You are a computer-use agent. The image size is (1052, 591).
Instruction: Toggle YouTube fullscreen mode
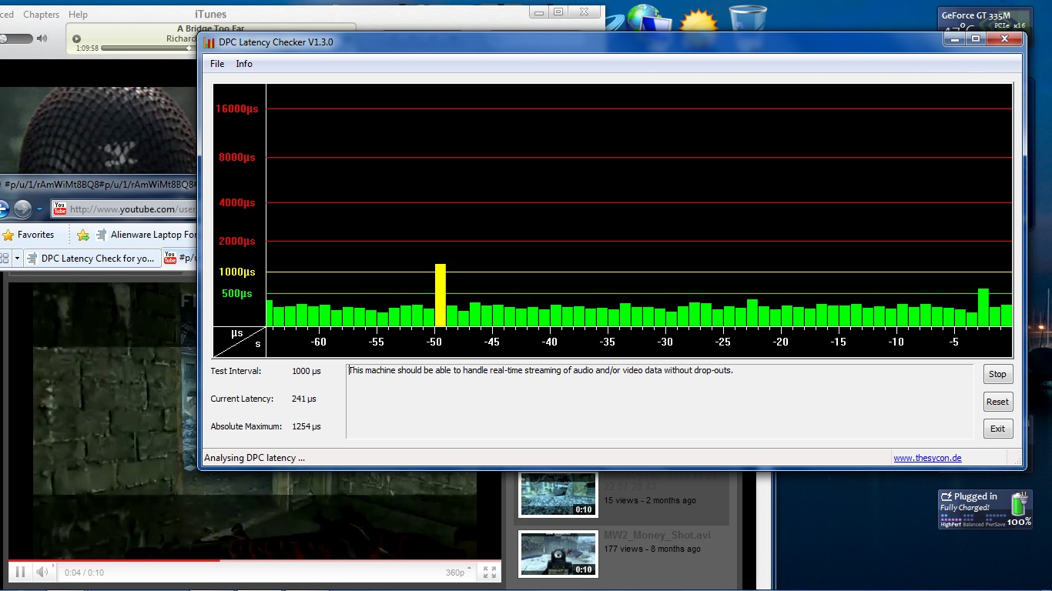point(490,572)
